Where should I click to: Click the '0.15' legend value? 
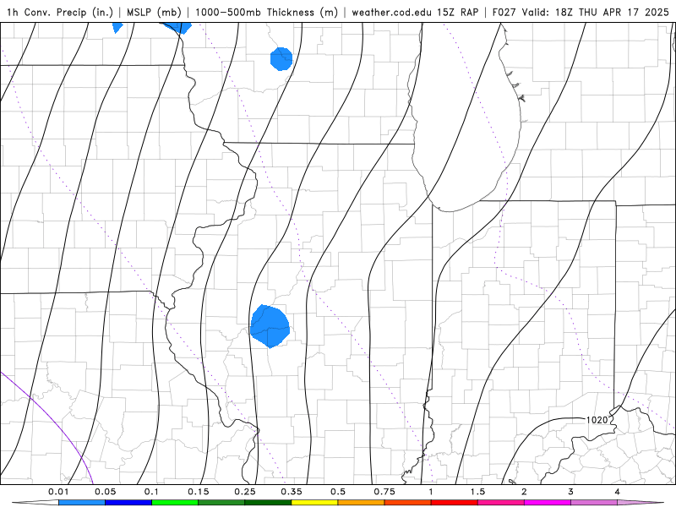tap(199, 492)
